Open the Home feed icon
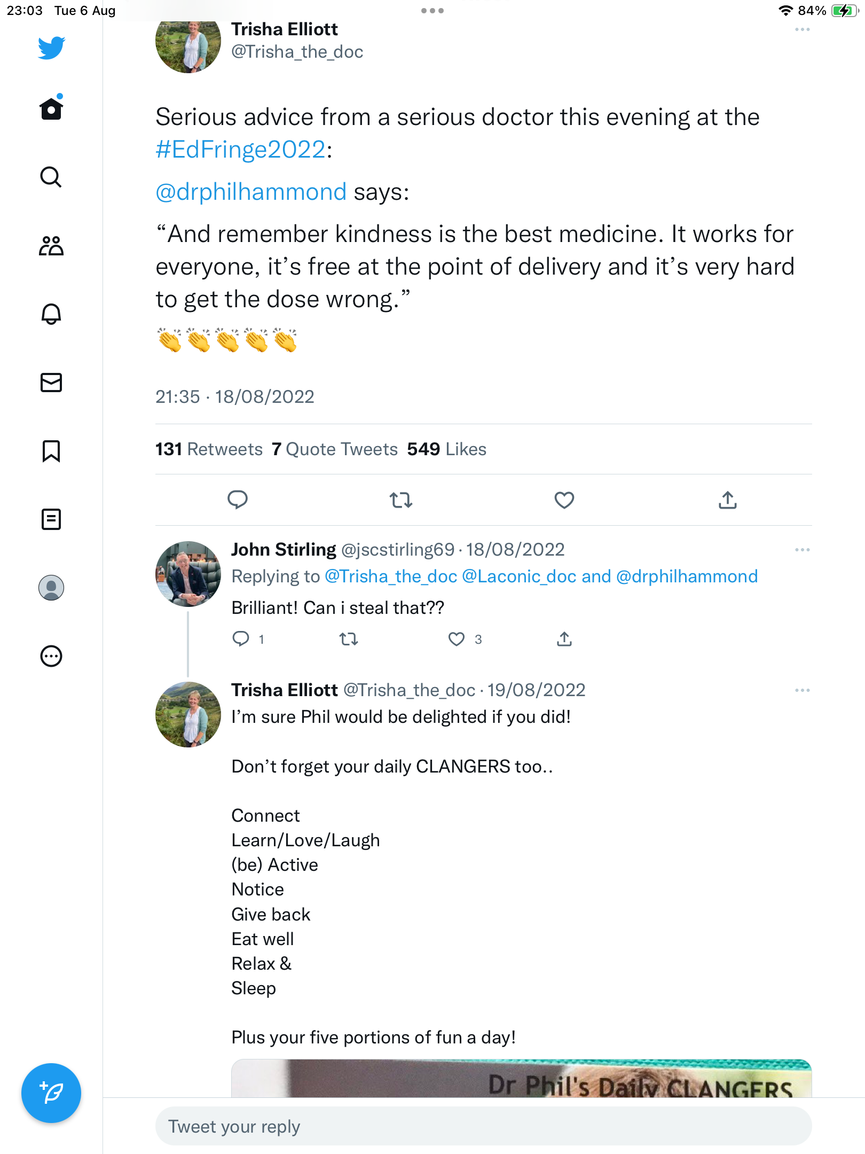The image size is (865, 1154). [51, 108]
